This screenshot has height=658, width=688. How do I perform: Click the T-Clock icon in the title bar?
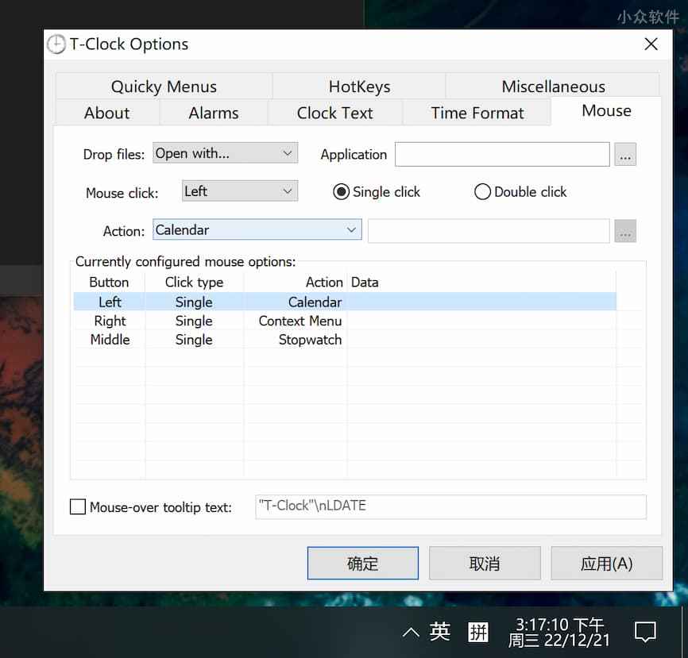(x=56, y=44)
